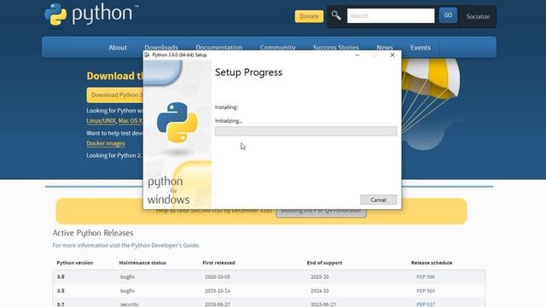Click the installer title bar Python icon

pyautogui.click(x=148, y=55)
